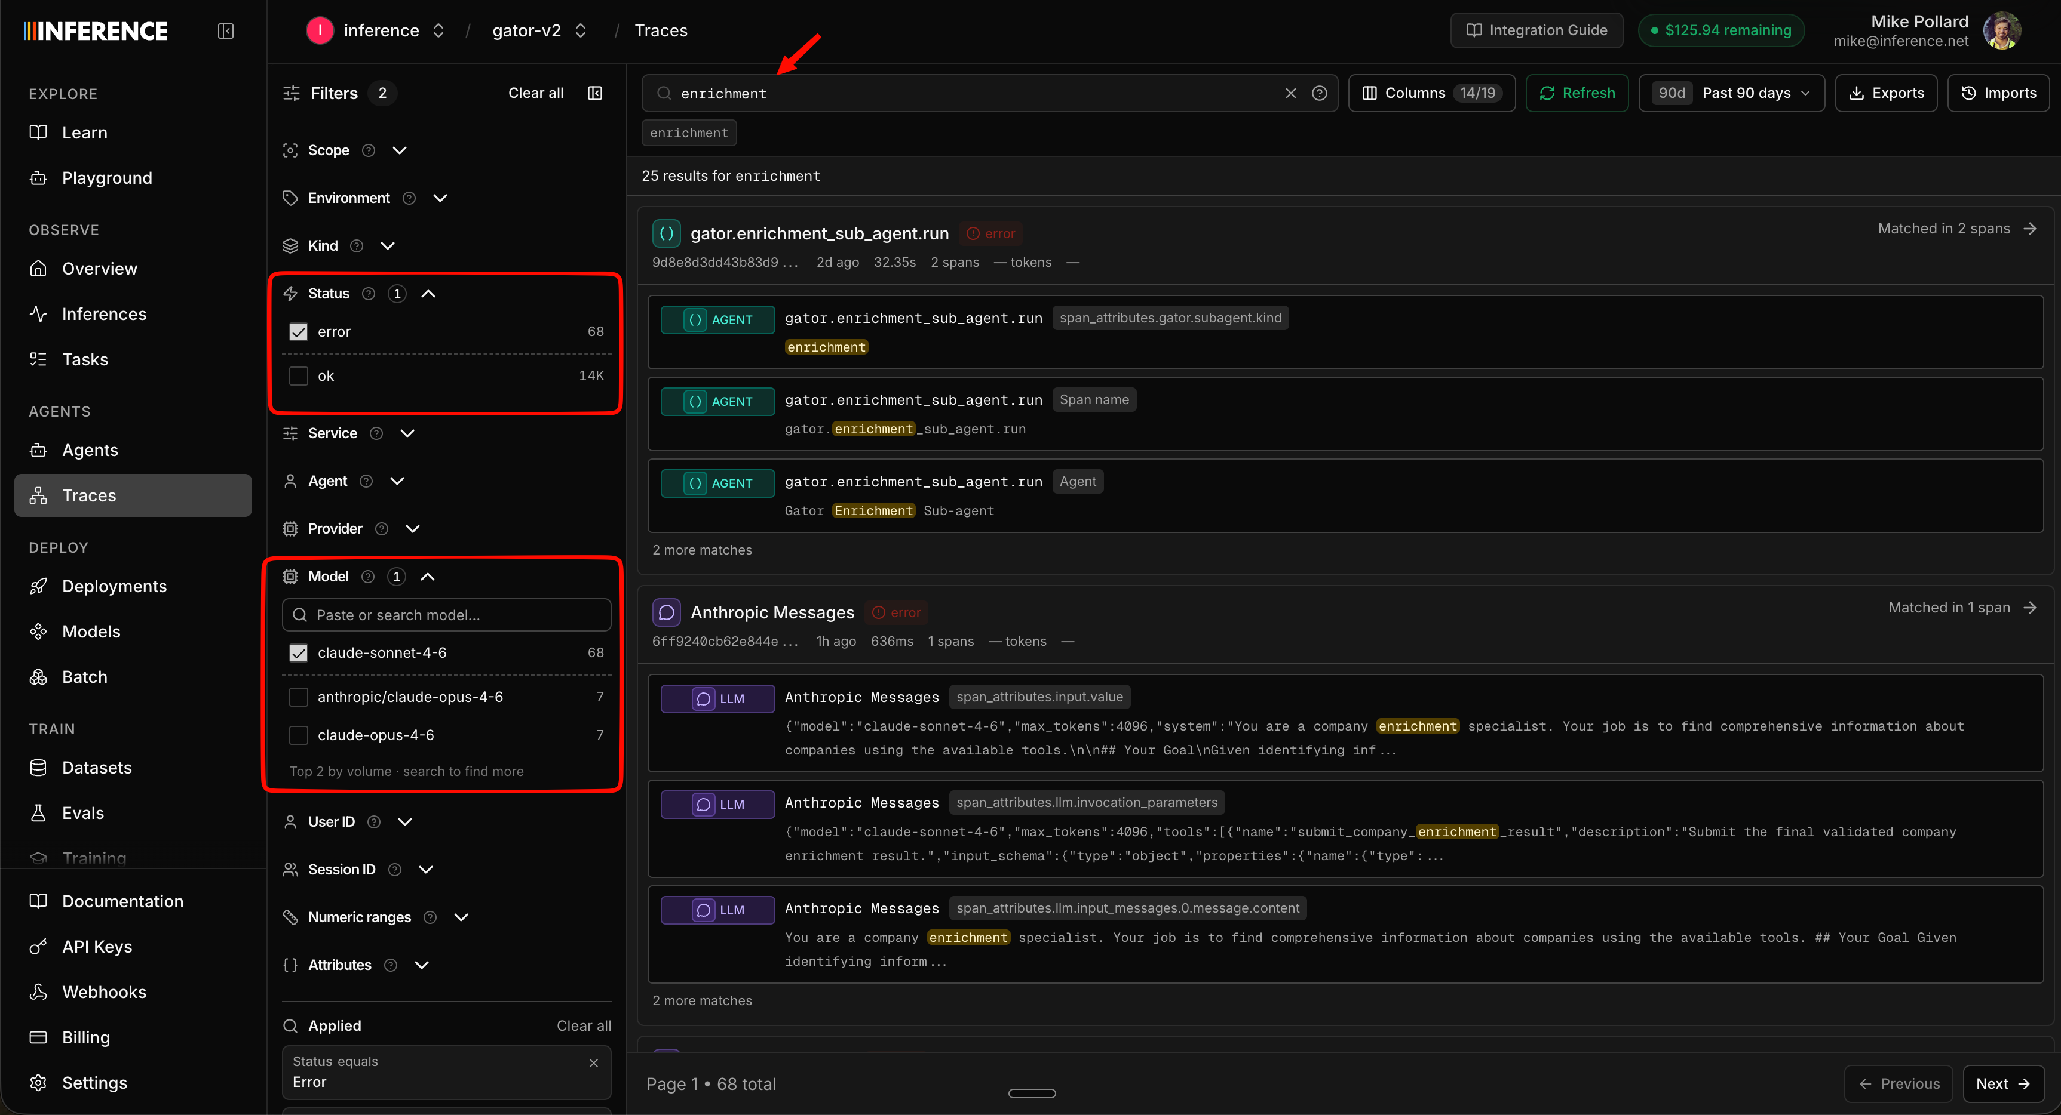Open the Integration Guide
Screen dimensions: 2061x1115
(x=1536, y=30)
